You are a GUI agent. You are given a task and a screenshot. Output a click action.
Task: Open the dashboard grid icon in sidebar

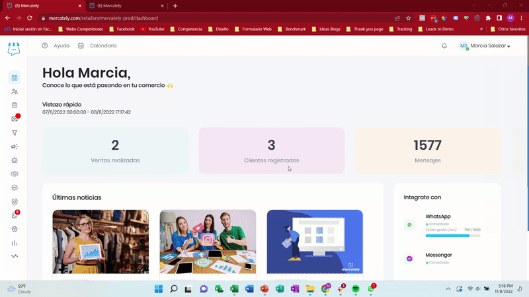15,78
